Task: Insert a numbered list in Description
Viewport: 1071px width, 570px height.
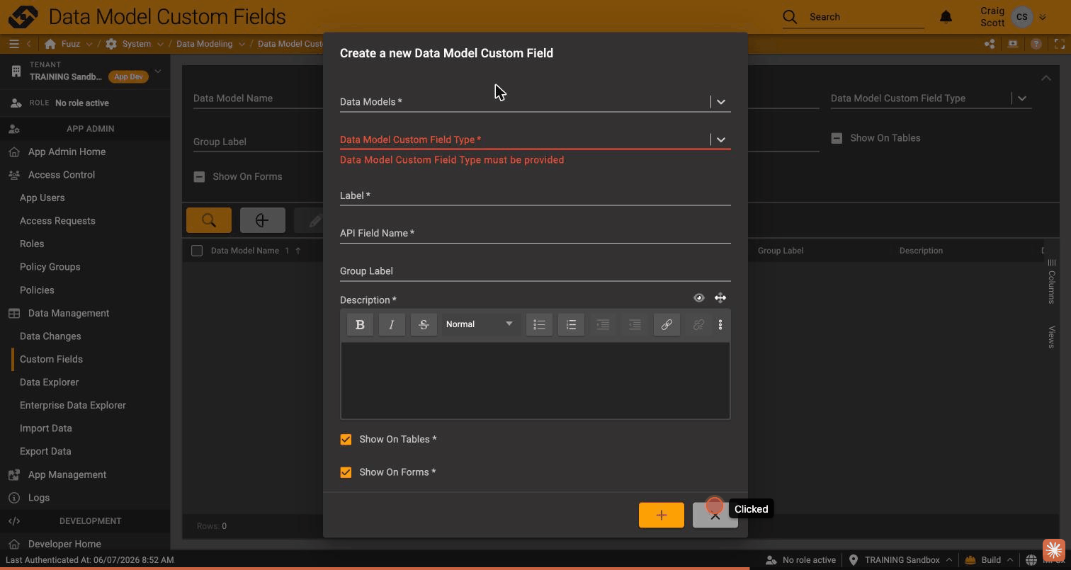Action: 571,324
